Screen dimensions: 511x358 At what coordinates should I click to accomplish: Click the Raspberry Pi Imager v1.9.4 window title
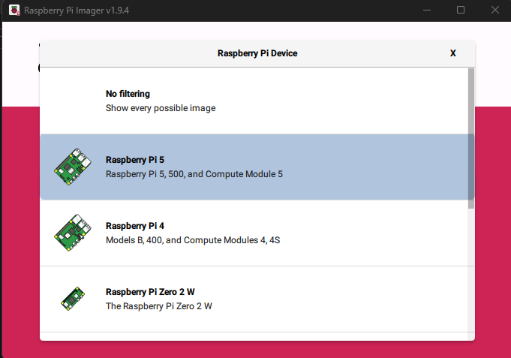coord(77,11)
